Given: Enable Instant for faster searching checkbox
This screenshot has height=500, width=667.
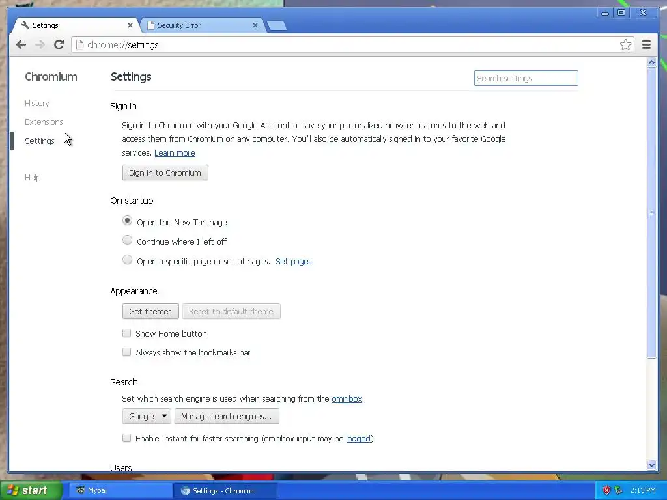Looking at the screenshot, I should (x=127, y=437).
